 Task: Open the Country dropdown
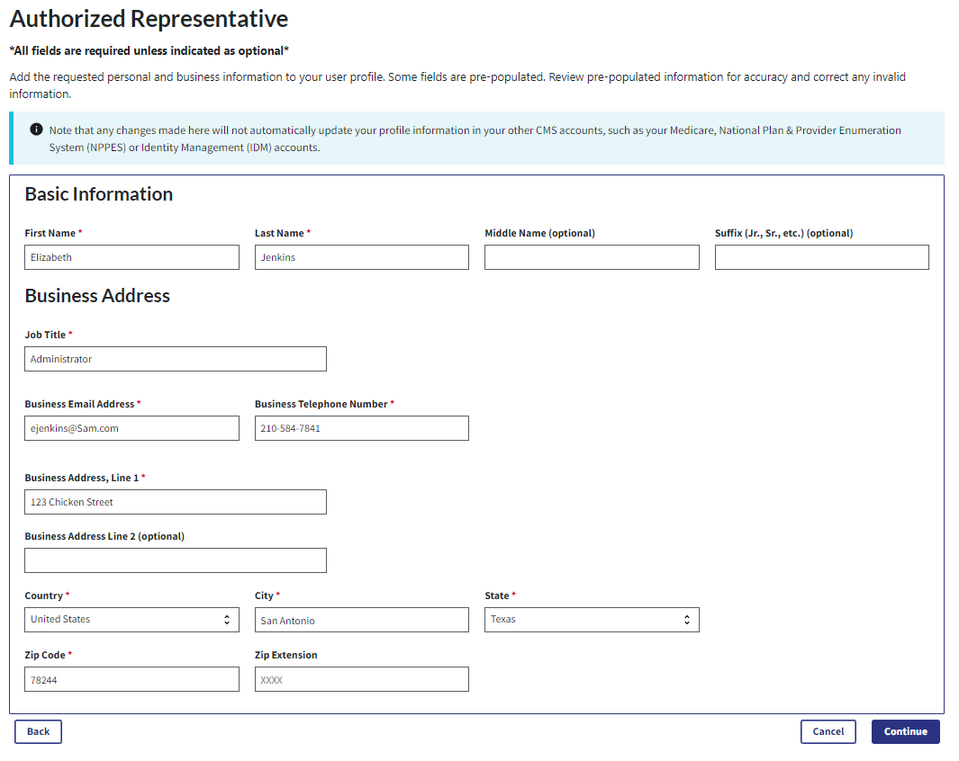(131, 620)
